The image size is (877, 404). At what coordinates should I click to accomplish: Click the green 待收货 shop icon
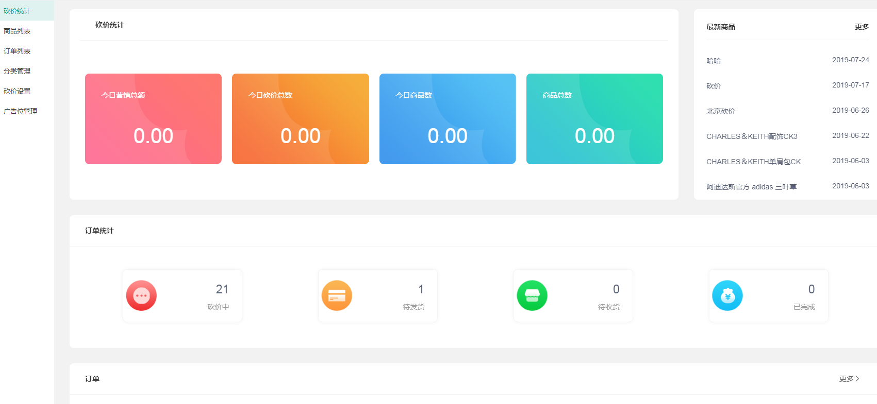532,295
